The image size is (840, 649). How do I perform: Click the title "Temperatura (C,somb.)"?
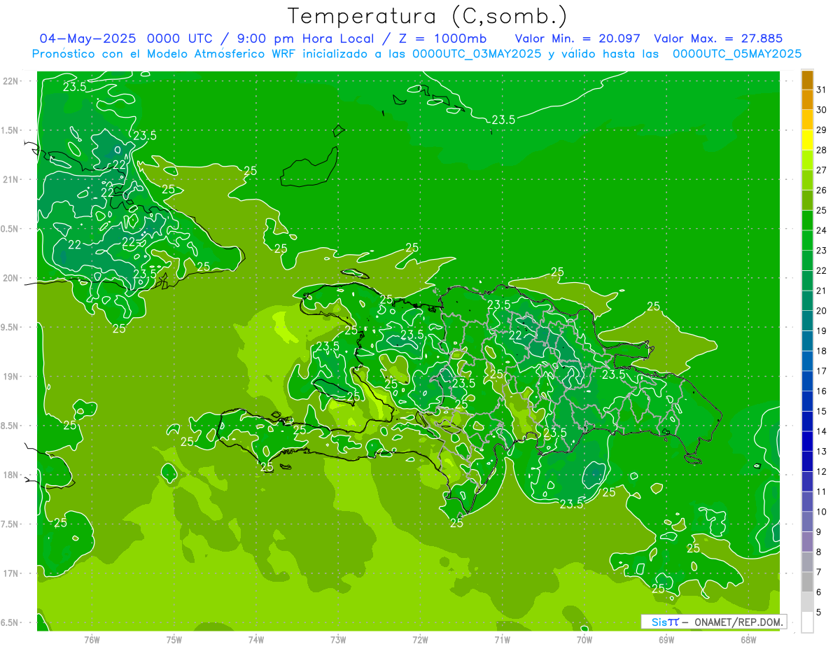click(428, 16)
